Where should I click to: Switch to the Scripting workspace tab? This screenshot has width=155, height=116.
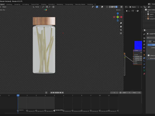click(90, 5)
